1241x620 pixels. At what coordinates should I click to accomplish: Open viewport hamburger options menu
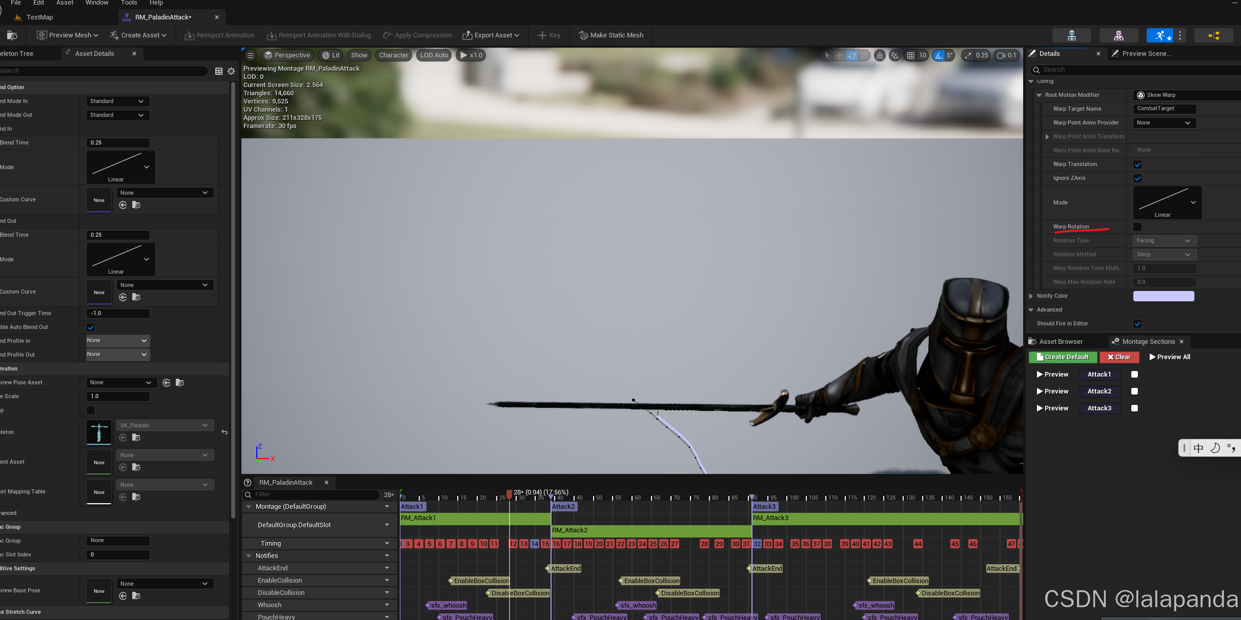[250, 55]
